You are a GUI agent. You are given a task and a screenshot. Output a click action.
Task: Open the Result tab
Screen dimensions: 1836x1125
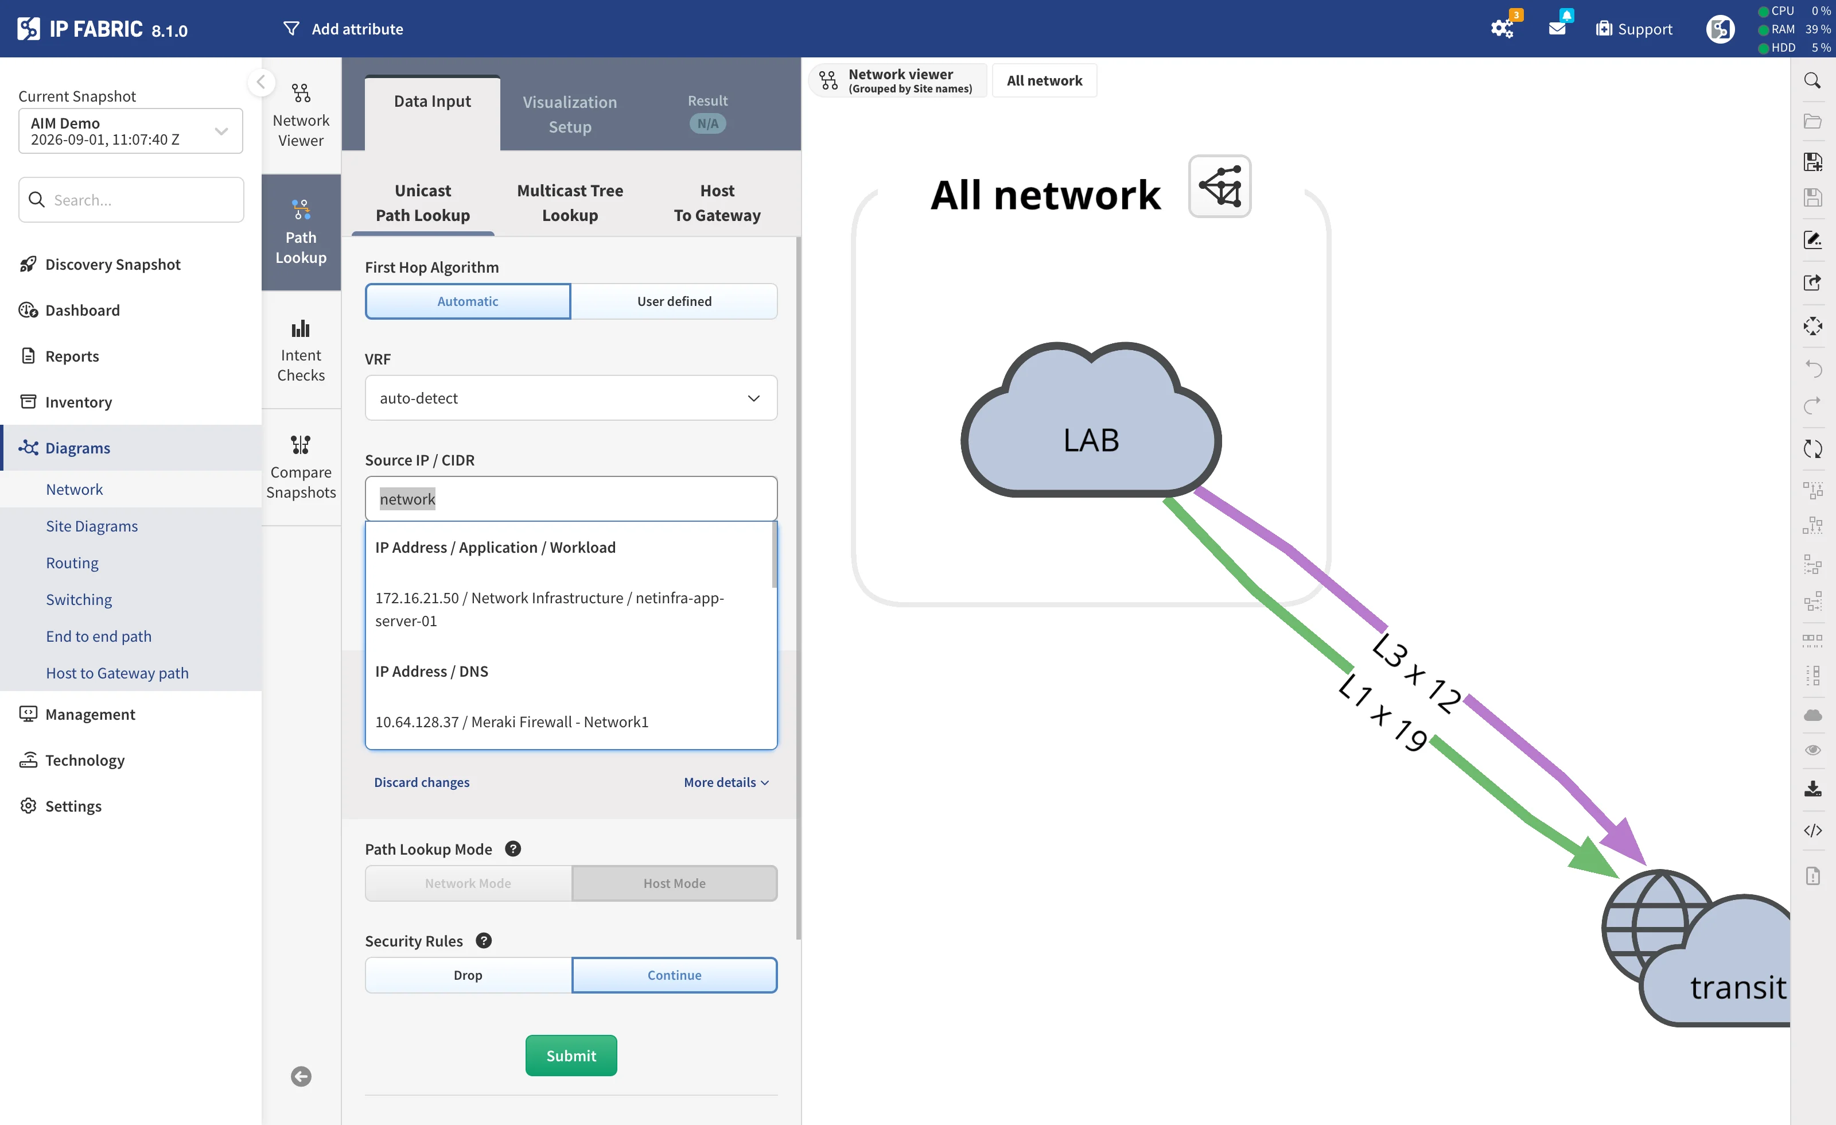tap(707, 113)
